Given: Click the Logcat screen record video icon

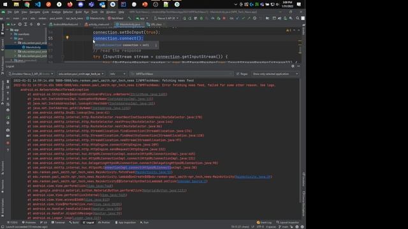Looking at the screenshot, I should (x=8, y=135).
